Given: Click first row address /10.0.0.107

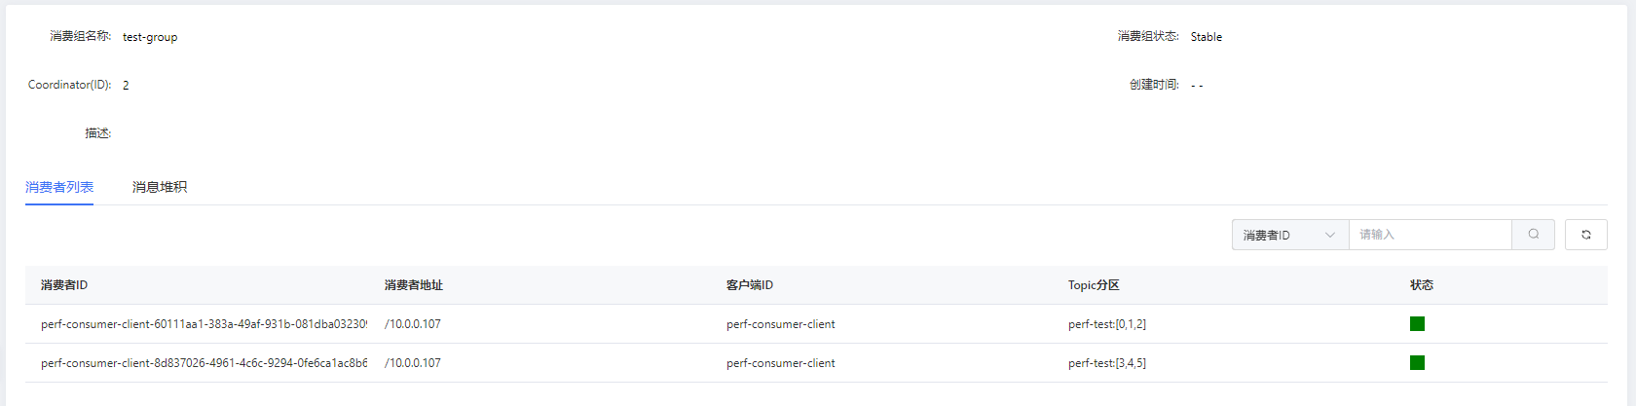Looking at the screenshot, I should (x=412, y=324).
